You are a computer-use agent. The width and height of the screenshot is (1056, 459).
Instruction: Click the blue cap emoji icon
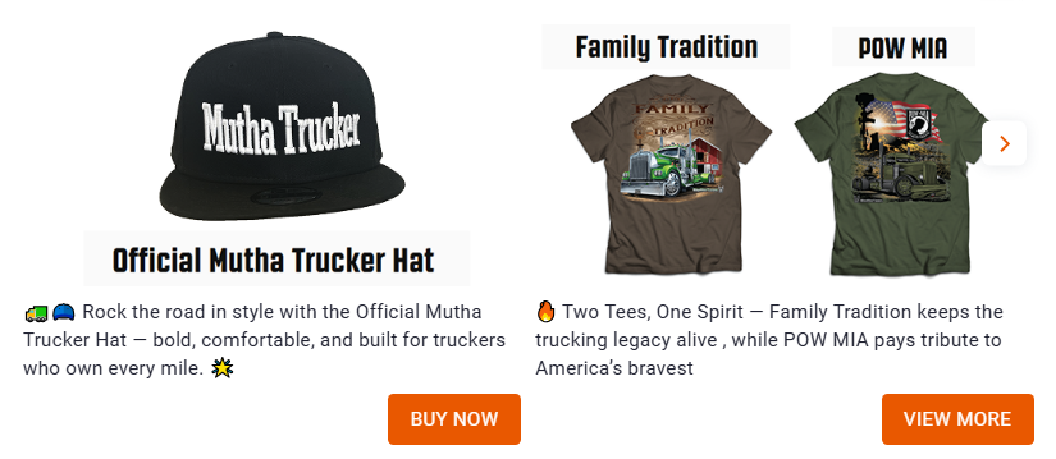[x=63, y=312]
